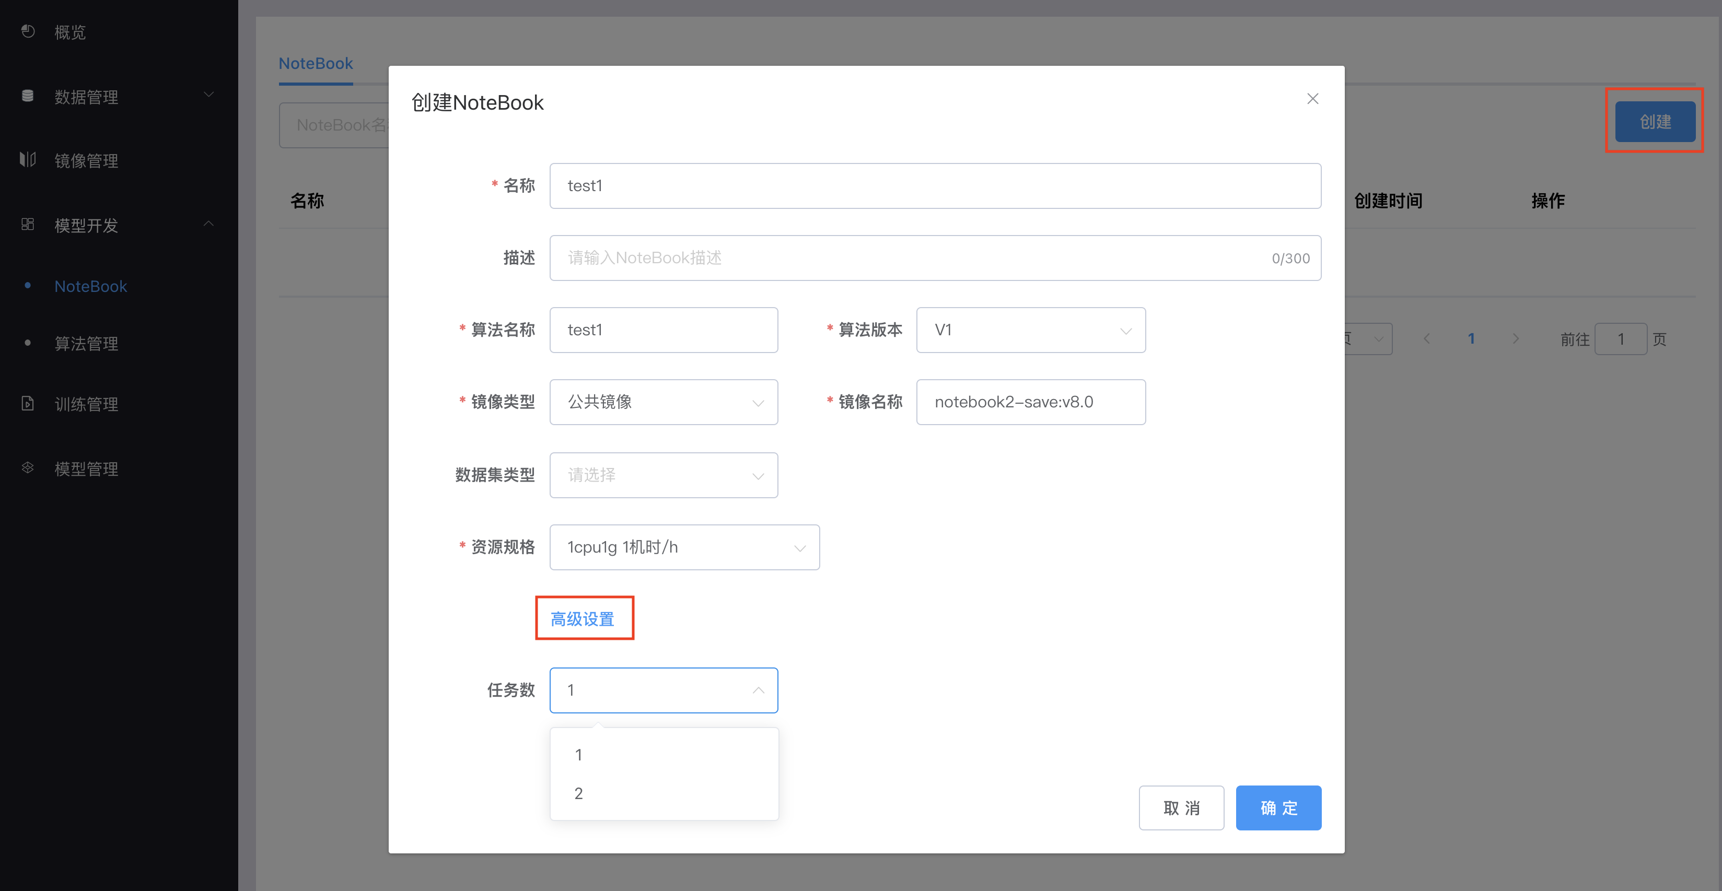
Task: Collapse the 模型开发 sidebar menu
Action: point(208,224)
